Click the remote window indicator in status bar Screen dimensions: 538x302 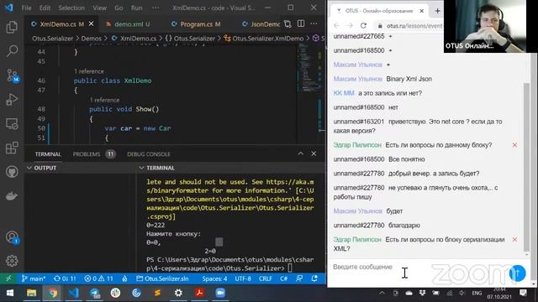(8, 279)
